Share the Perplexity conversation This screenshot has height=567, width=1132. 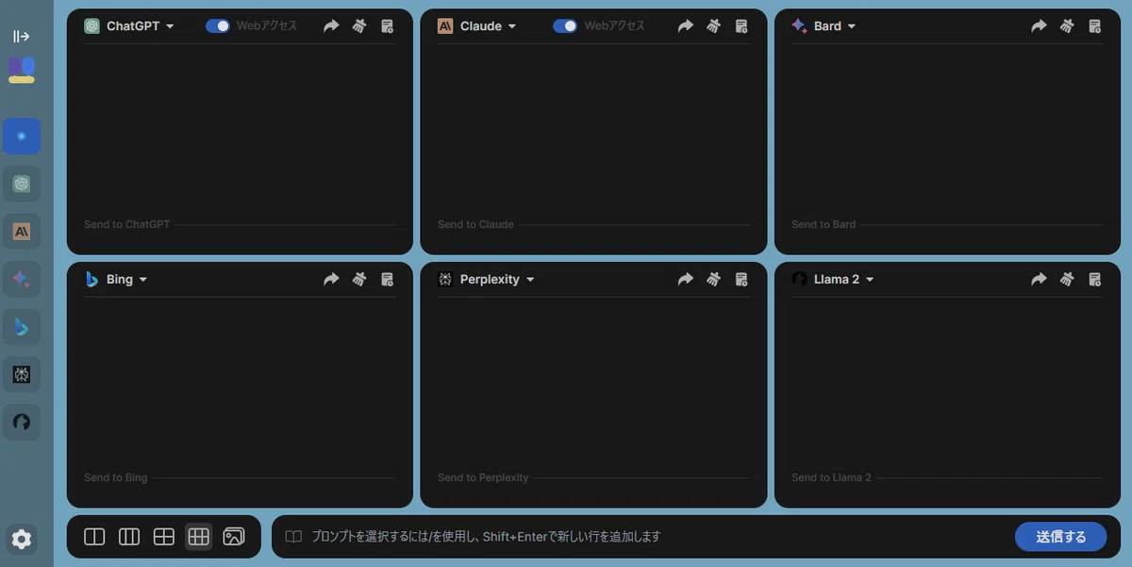(686, 280)
